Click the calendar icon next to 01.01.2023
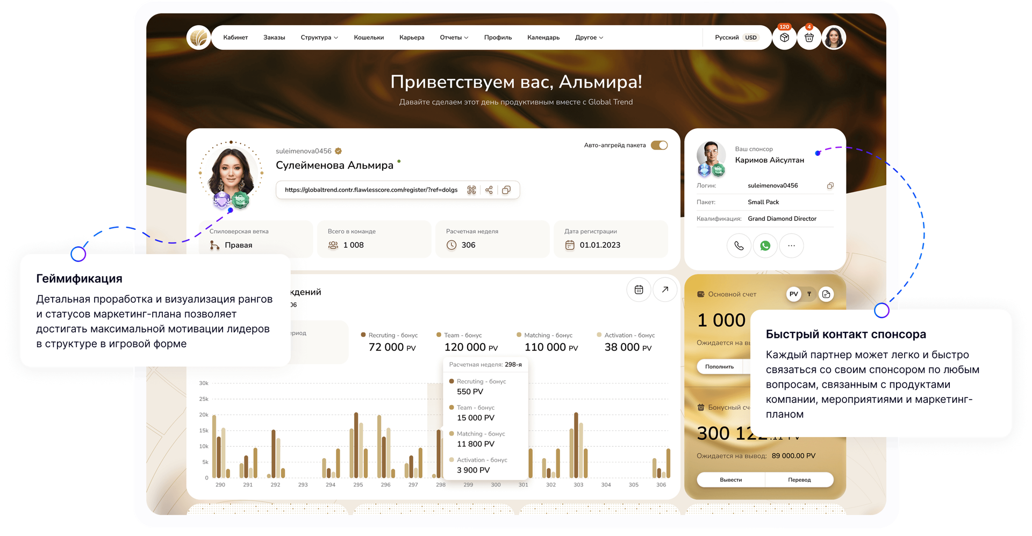Viewport: 1032px width, 536px height. [x=570, y=245]
